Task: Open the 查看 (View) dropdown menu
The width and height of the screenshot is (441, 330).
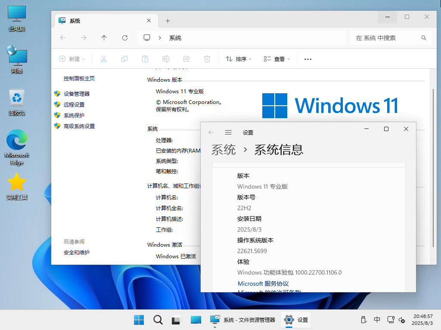Action: coord(277,59)
